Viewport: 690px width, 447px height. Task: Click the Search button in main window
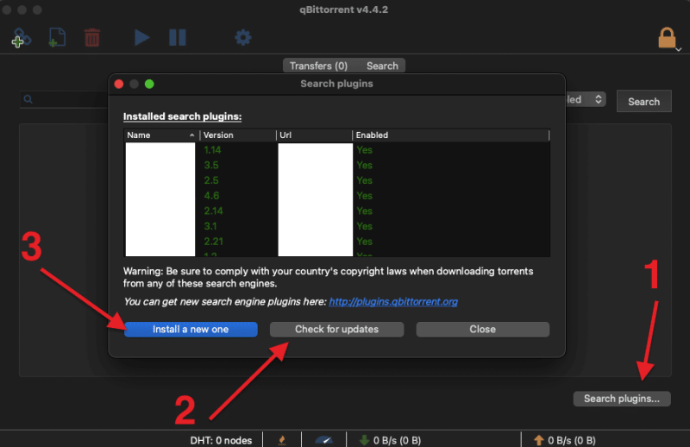643,101
